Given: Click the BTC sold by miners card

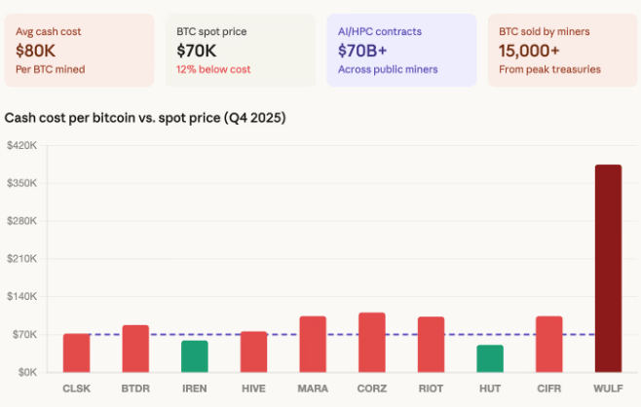Looking at the screenshot, I should click(x=562, y=50).
